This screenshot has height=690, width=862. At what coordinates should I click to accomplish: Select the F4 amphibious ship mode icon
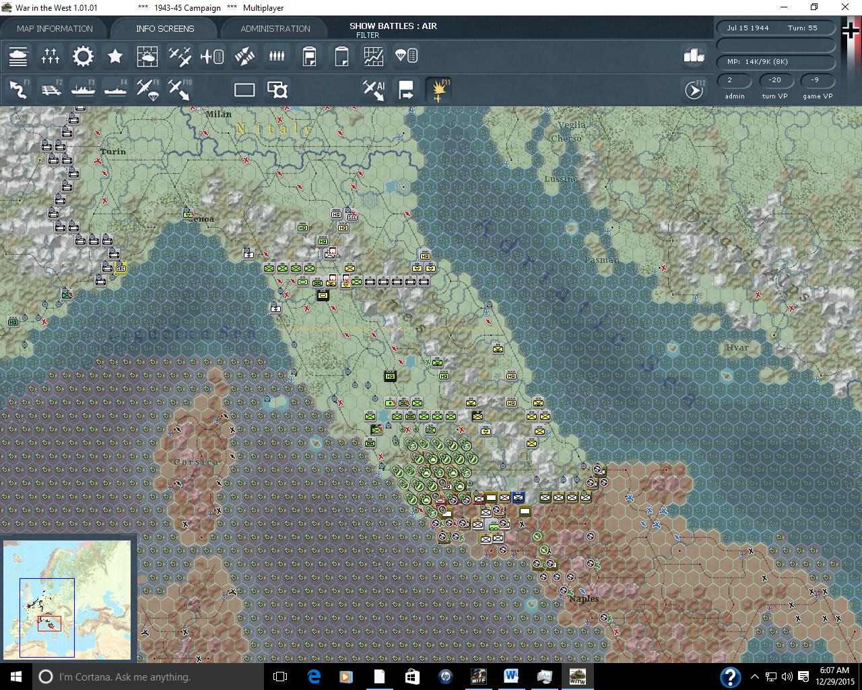point(115,90)
